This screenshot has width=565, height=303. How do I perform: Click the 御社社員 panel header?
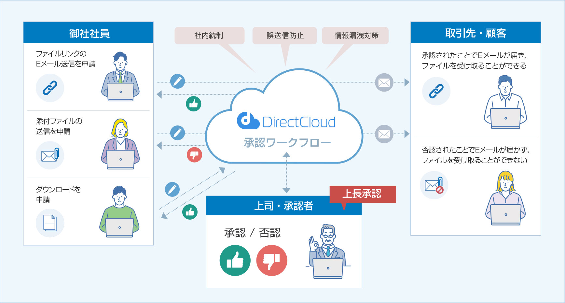[89, 33]
